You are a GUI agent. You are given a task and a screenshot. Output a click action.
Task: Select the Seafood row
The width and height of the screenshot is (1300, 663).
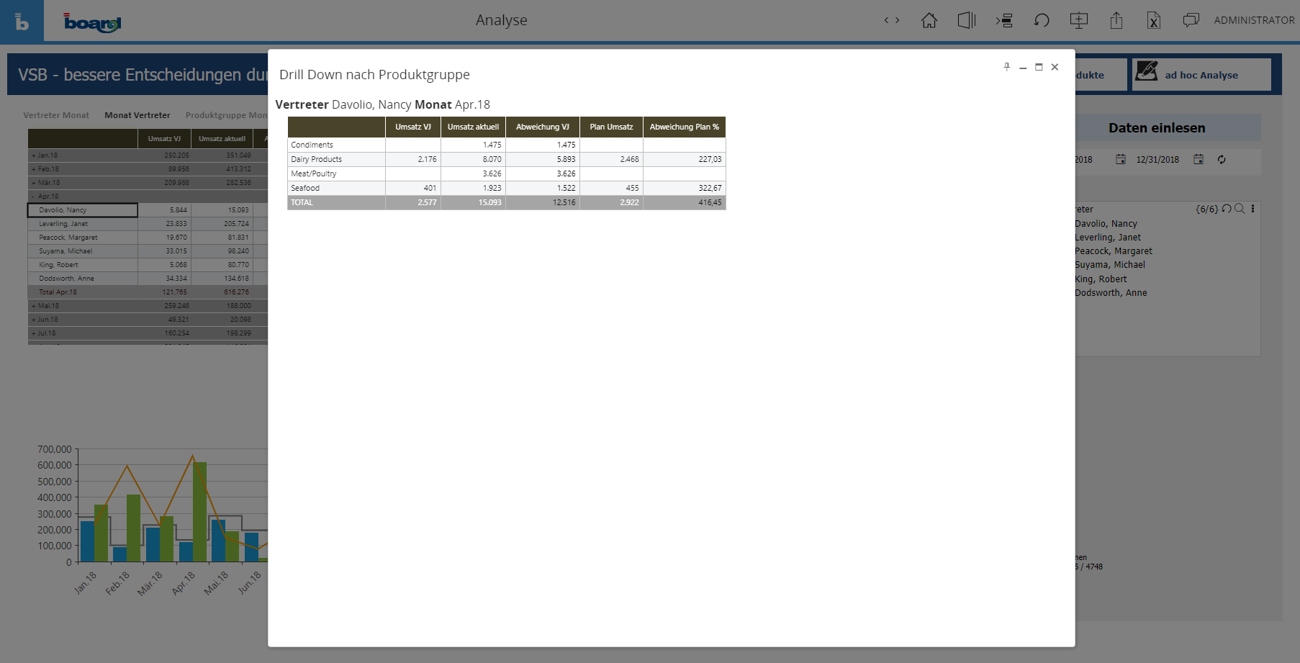tap(507, 188)
